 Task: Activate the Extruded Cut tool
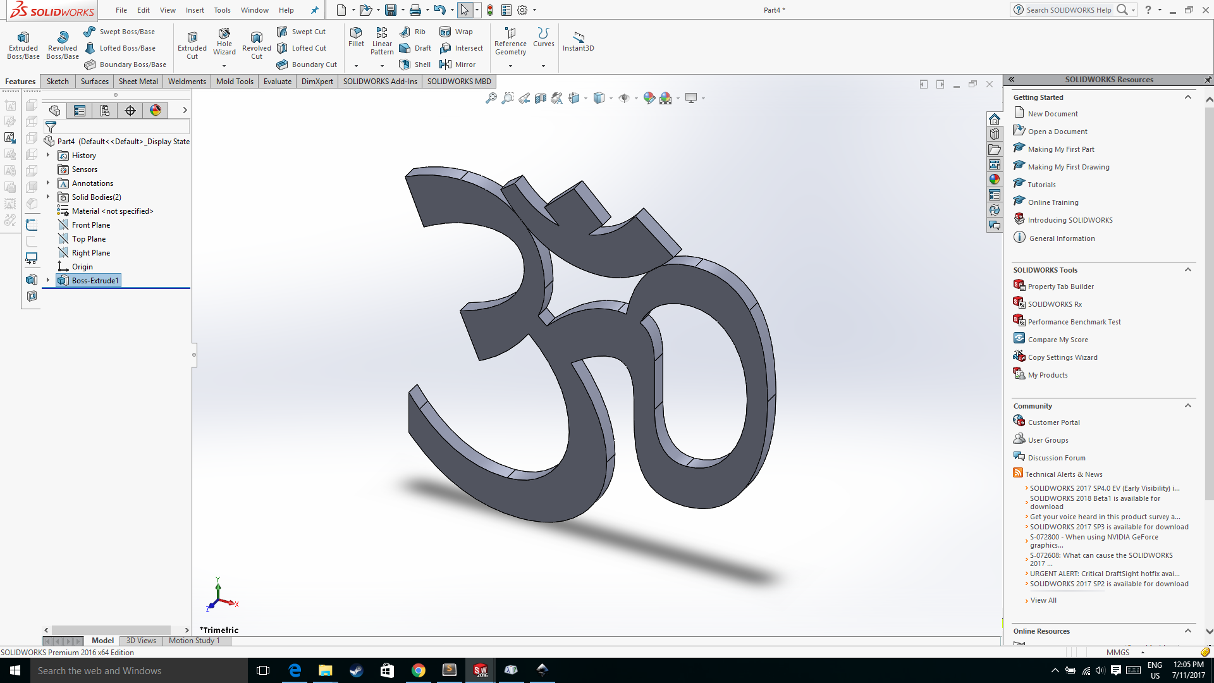(192, 45)
